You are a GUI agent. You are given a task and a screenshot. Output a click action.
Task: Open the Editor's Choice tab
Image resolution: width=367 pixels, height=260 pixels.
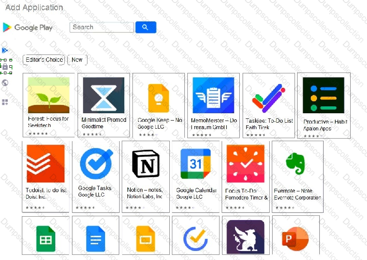coord(44,60)
